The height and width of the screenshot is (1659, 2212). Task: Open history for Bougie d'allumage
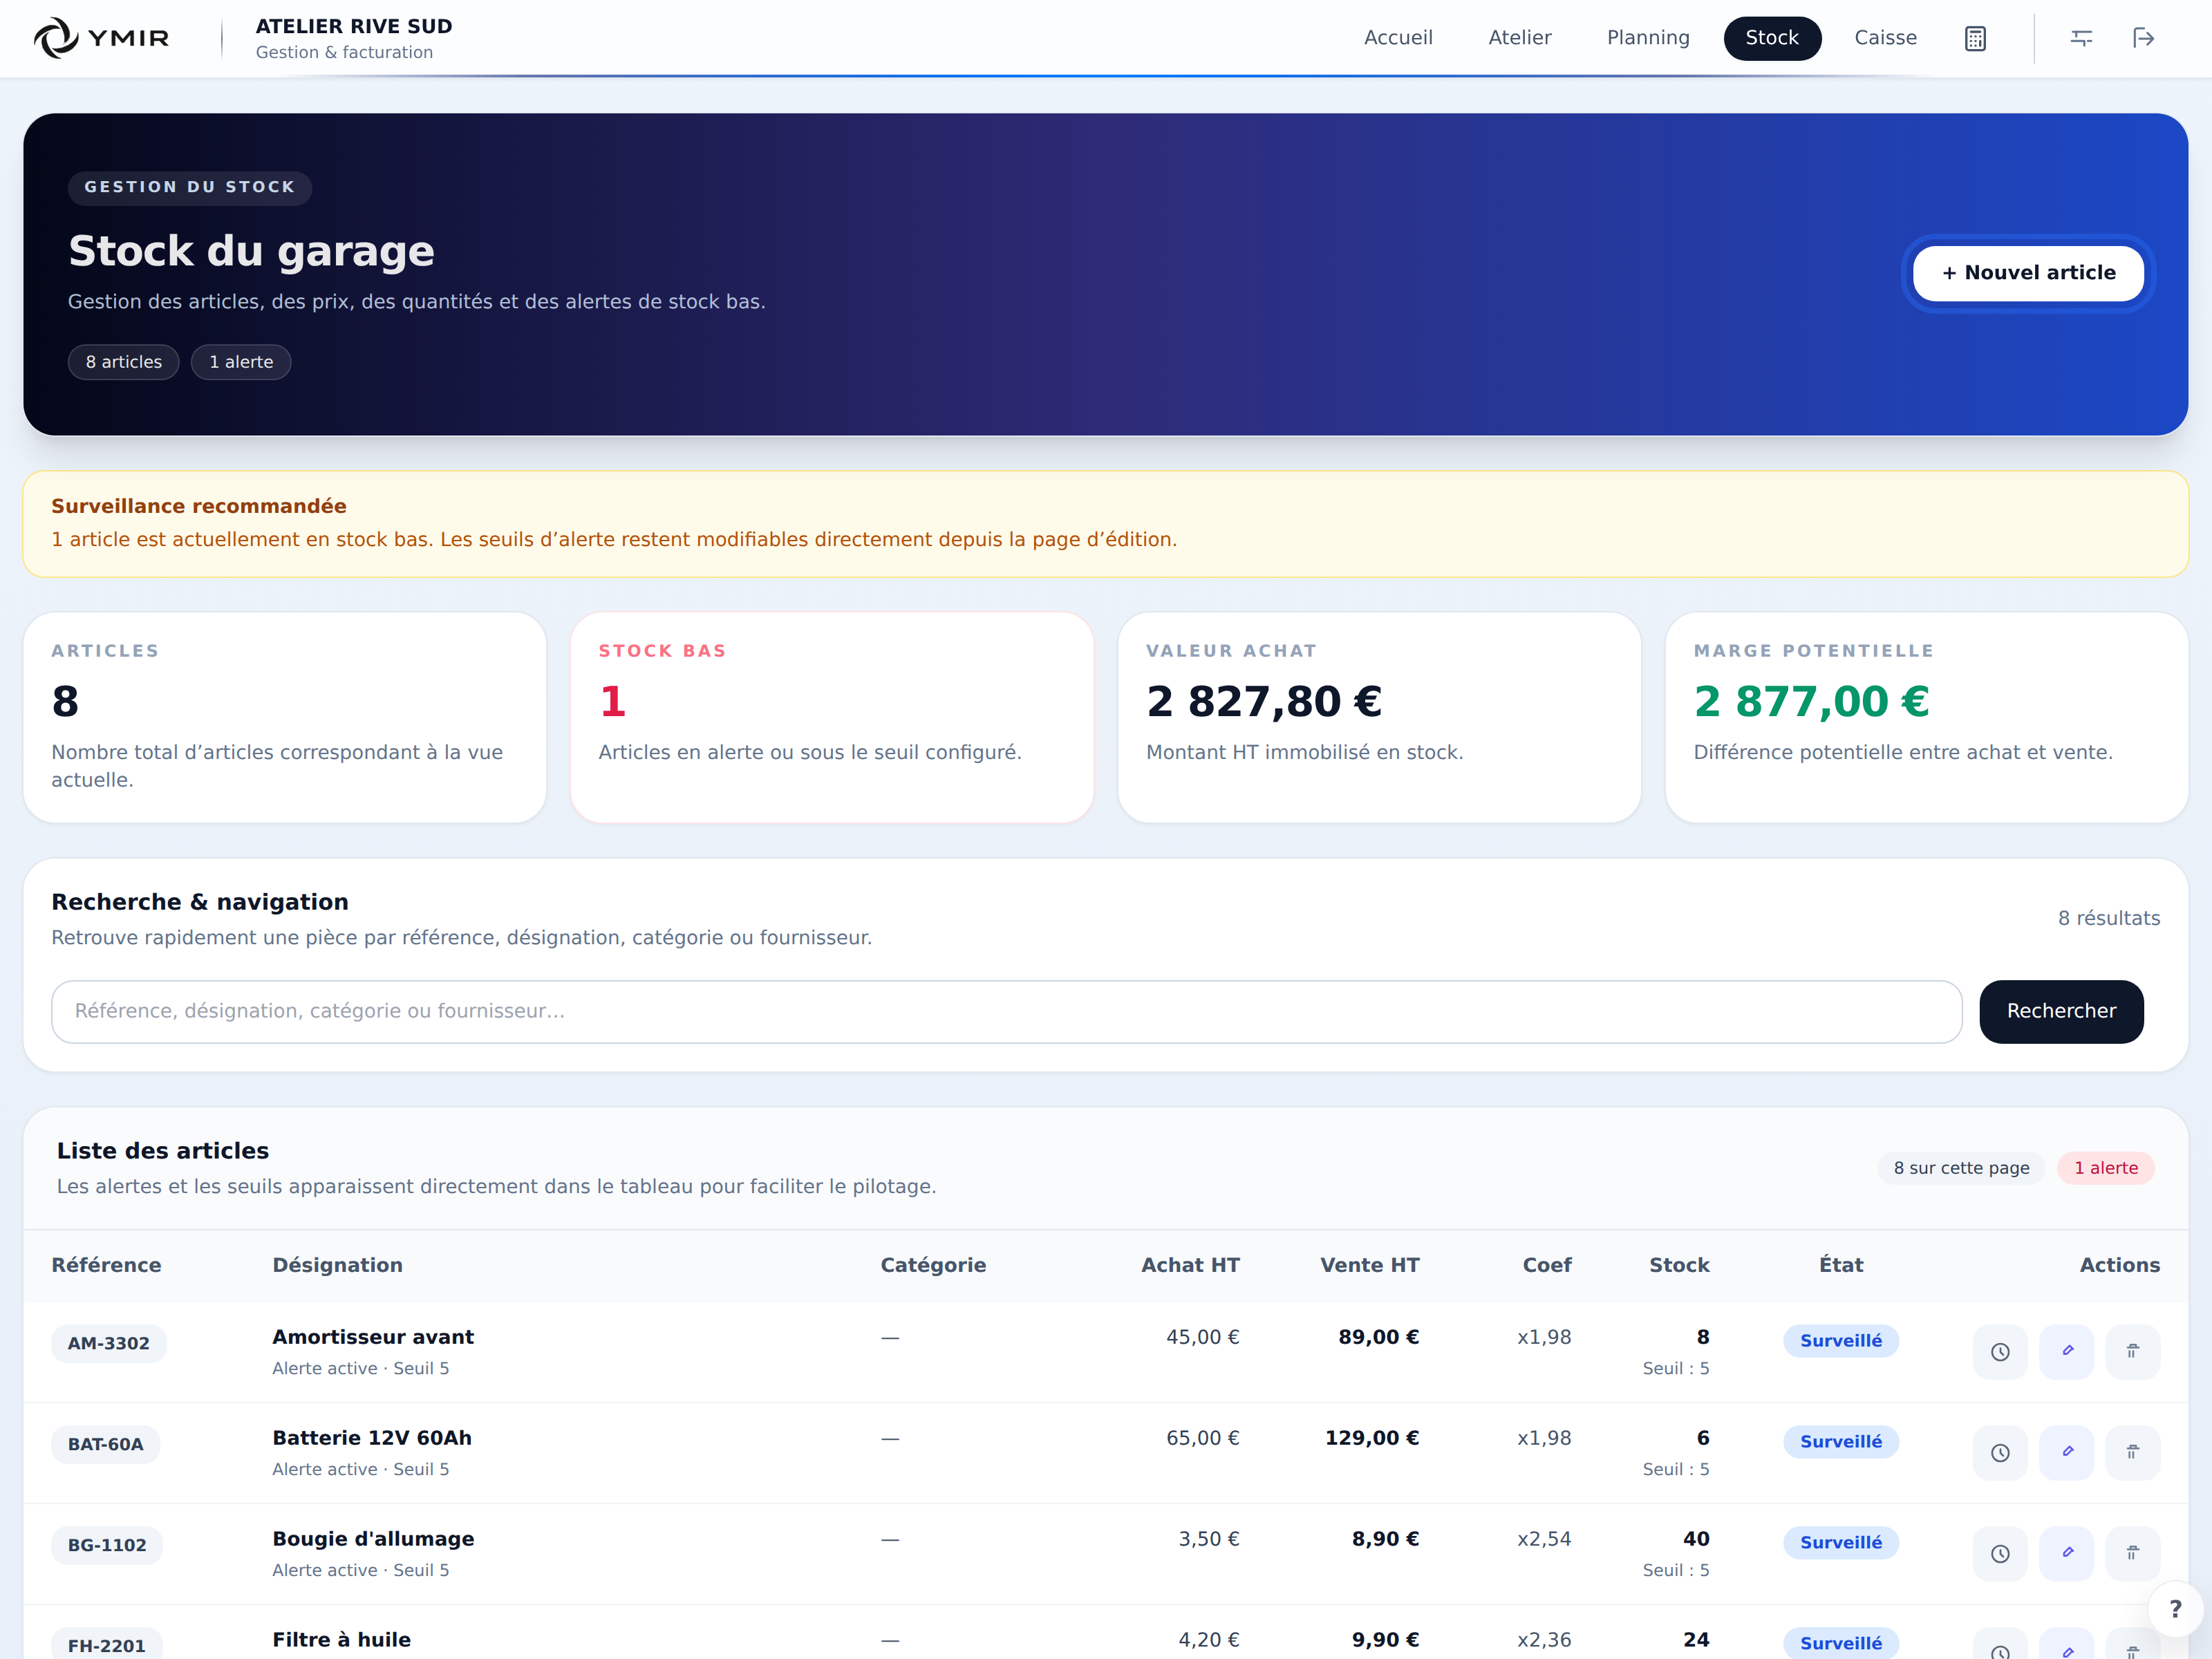click(2000, 1554)
